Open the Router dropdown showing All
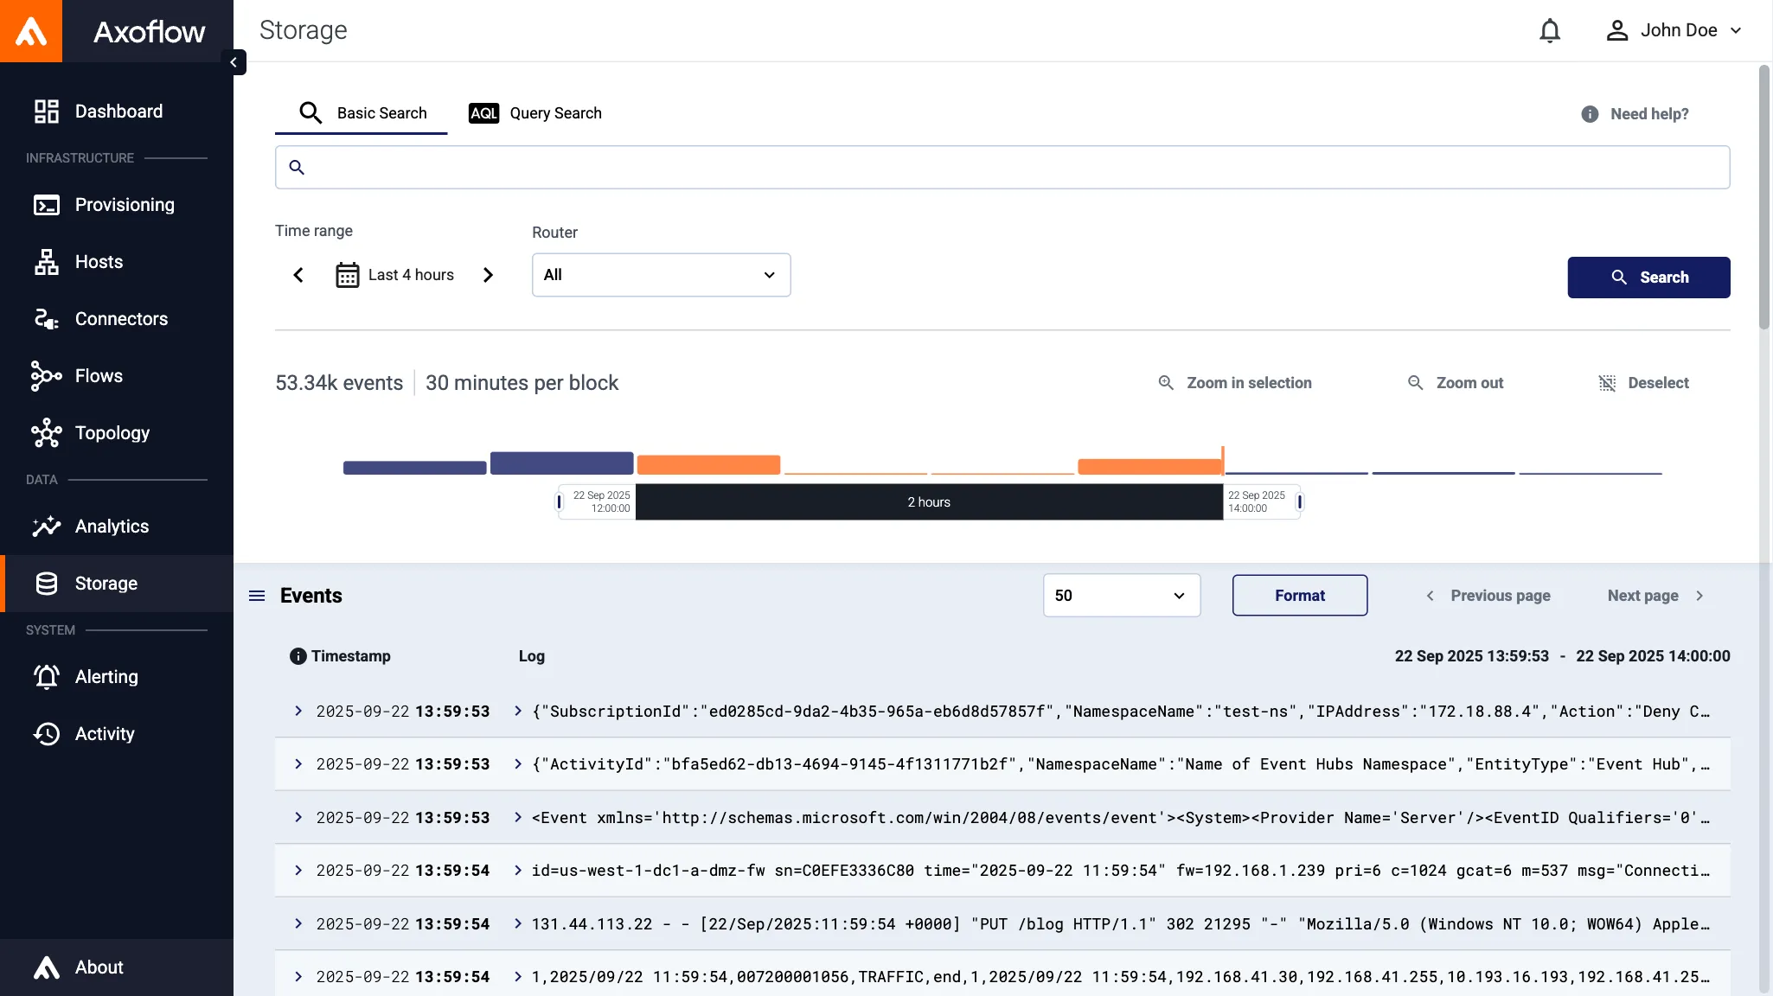Image resolution: width=1773 pixels, height=996 pixels. pyautogui.click(x=661, y=275)
